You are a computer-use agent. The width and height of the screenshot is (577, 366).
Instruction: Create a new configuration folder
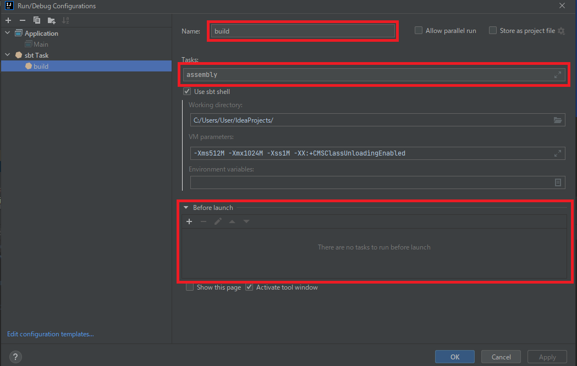pyautogui.click(x=51, y=20)
